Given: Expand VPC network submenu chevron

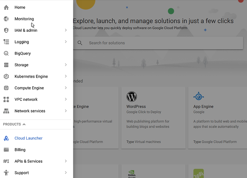Looking at the screenshot, I should (x=66, y=99).
